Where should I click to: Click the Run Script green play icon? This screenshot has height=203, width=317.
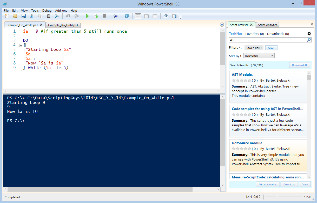(x=87, y=16)
